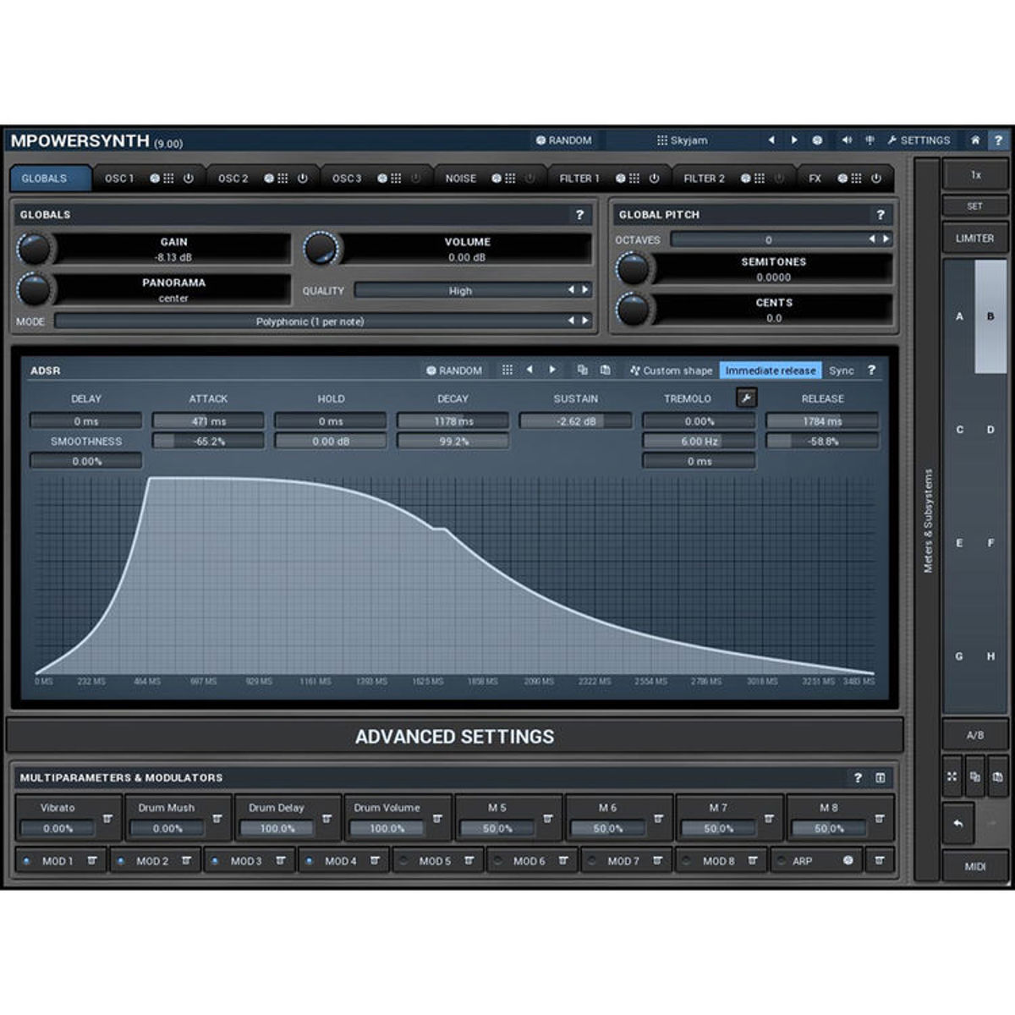Click FILTER 1 randomize dice icon
Viewport: 1015px width, 1015px height.
(x=621, y=178)
